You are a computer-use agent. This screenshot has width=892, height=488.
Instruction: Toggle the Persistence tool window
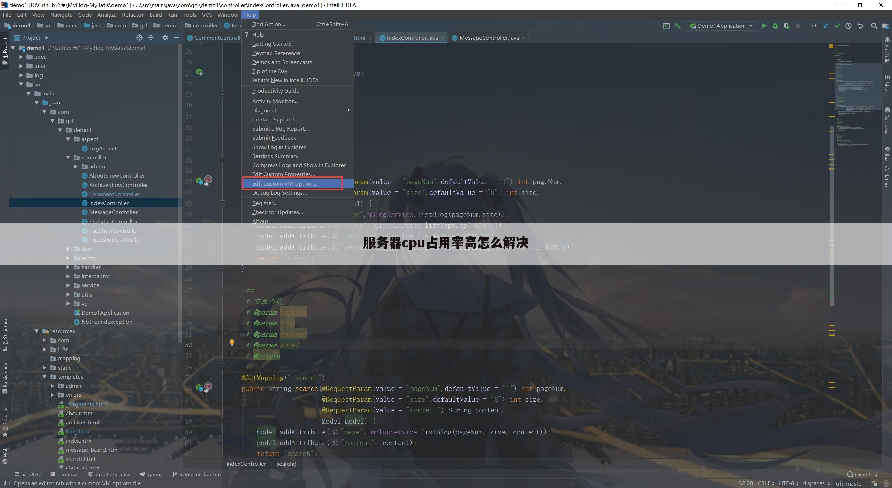[x=5, y=378]
